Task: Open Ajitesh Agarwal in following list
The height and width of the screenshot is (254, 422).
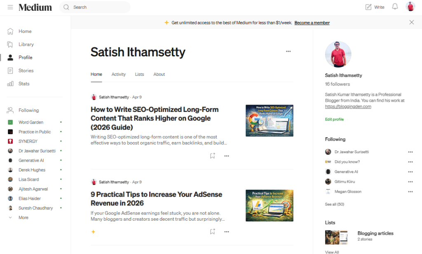Action: (x=33, y=189)
